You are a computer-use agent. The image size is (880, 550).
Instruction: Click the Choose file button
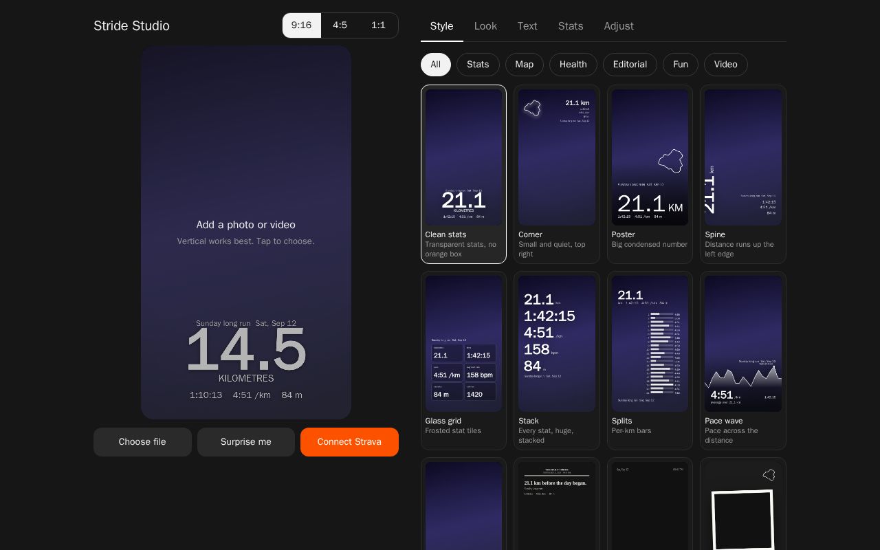(x=142, y=442)
